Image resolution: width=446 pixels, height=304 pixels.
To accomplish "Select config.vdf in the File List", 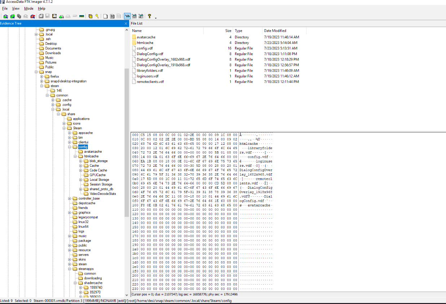I will click(145, 48).
